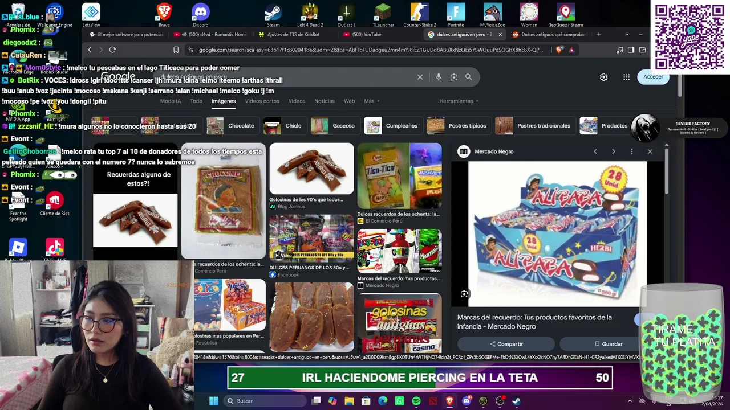Image resolution: width=730 pixels, height=410 pixels.
Task: Search by image with Google Lens
Action: (454, 77)
